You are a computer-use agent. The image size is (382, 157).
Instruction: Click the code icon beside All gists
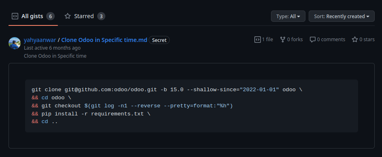click(15, 16)
